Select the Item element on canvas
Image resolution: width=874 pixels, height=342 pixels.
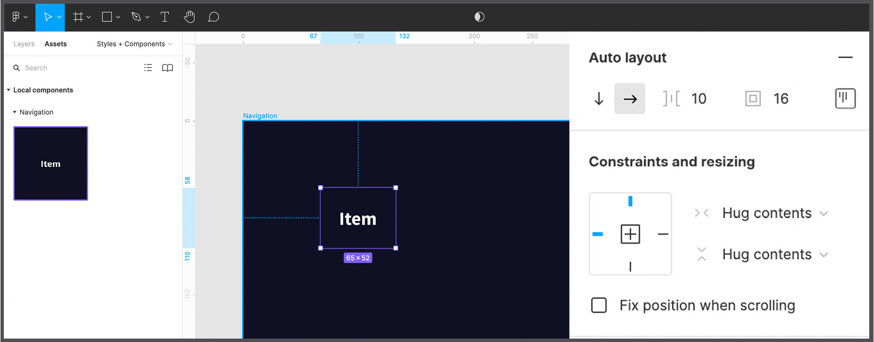click(x=358, y=218)
